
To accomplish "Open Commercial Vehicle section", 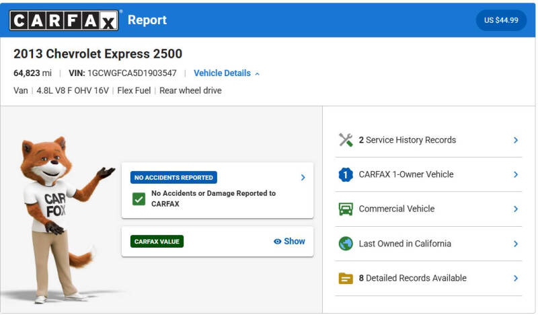I will pyautogui.click(x=397, y=209).
